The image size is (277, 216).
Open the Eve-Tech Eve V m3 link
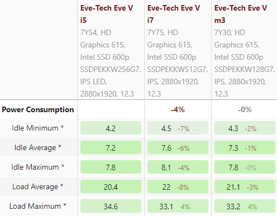(241, 14)
